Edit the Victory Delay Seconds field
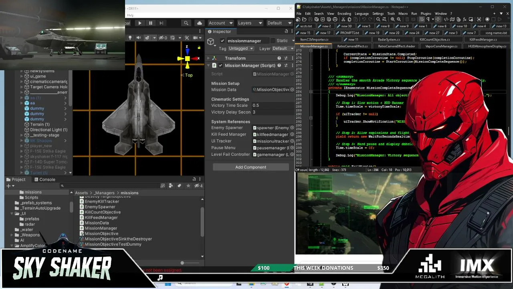This screenshot has width=513, height=289. (x=273, y=112)
